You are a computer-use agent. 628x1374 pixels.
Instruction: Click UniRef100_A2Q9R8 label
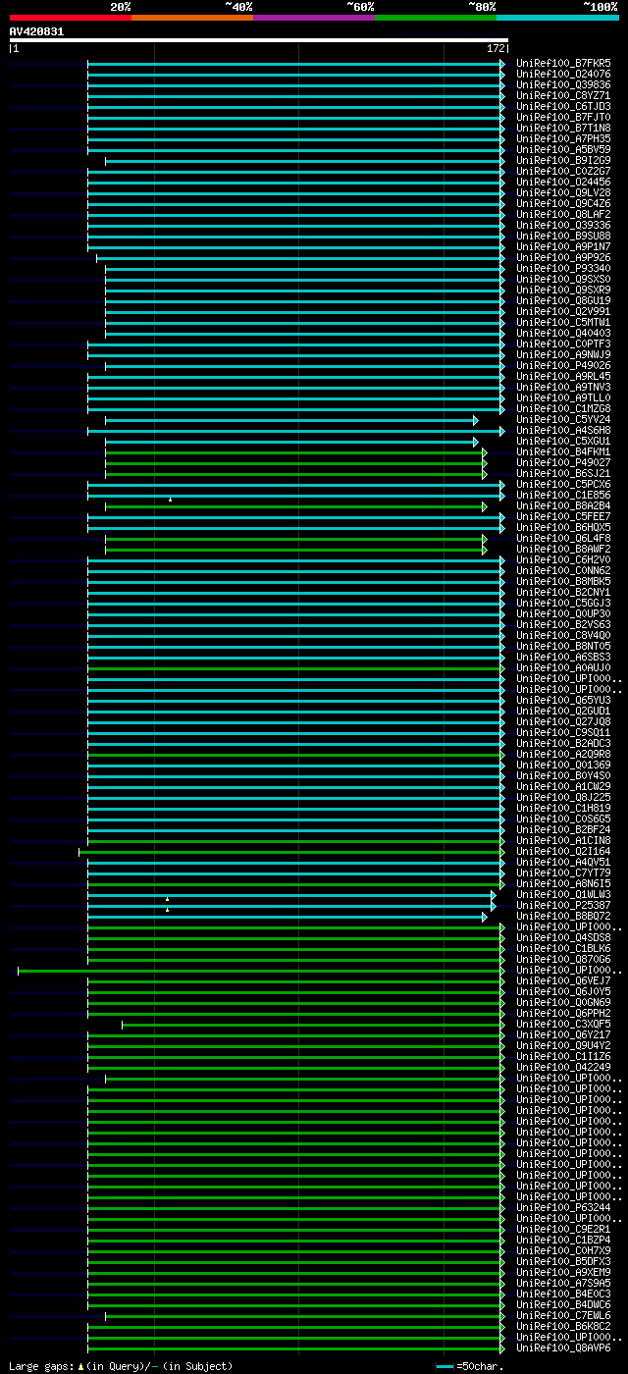pos(563,754)
